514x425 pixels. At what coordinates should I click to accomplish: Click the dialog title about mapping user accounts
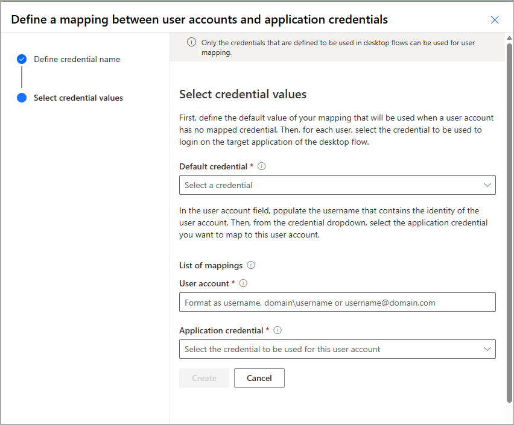click(199, 20)
